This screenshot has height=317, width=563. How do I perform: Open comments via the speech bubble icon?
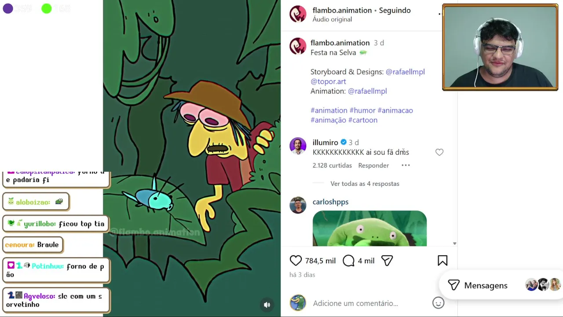pos(348,261)
